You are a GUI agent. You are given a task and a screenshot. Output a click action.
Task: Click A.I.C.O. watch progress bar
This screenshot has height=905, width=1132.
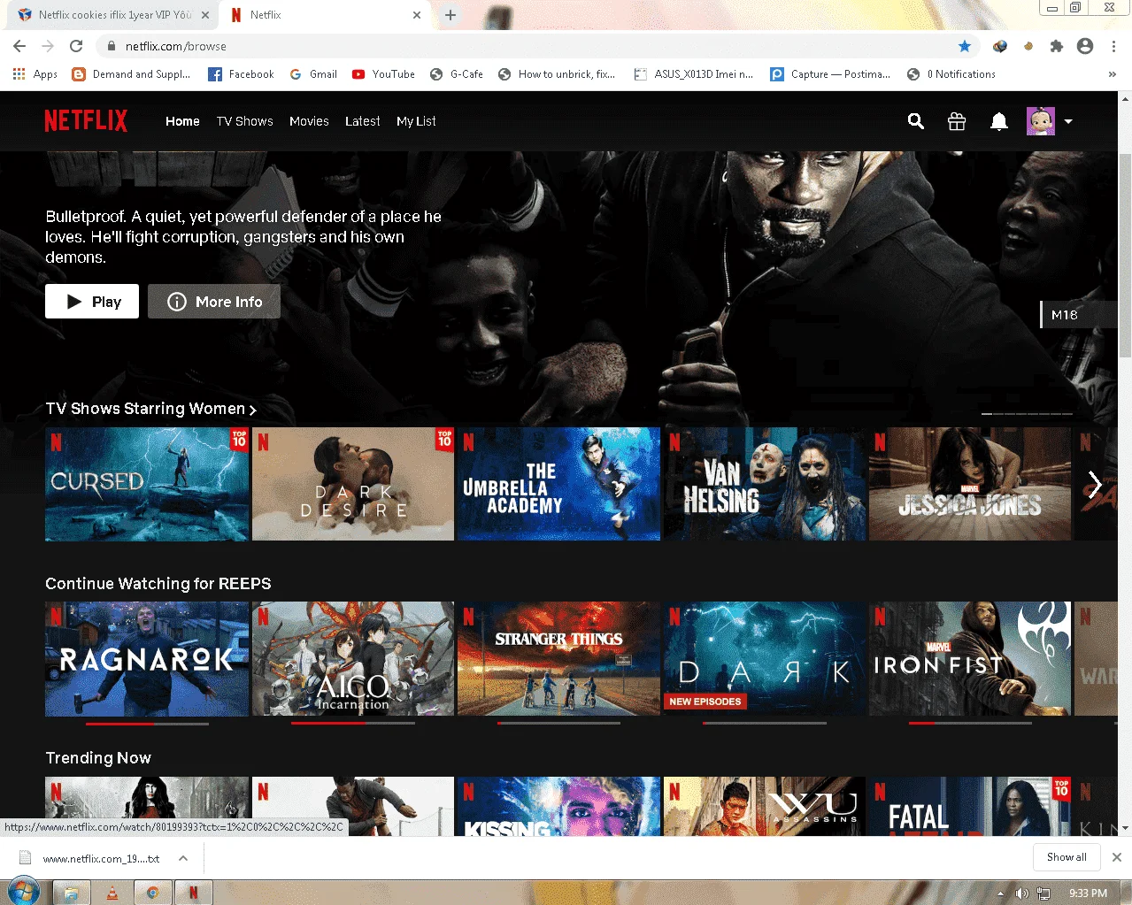[353, 724]
